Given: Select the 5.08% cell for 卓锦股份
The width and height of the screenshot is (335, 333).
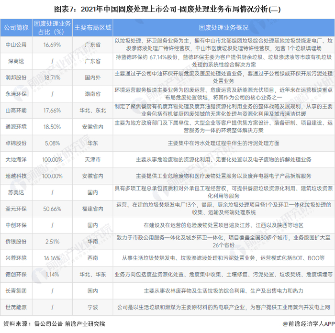Looking at the screenshot, I should click(52, 143).
